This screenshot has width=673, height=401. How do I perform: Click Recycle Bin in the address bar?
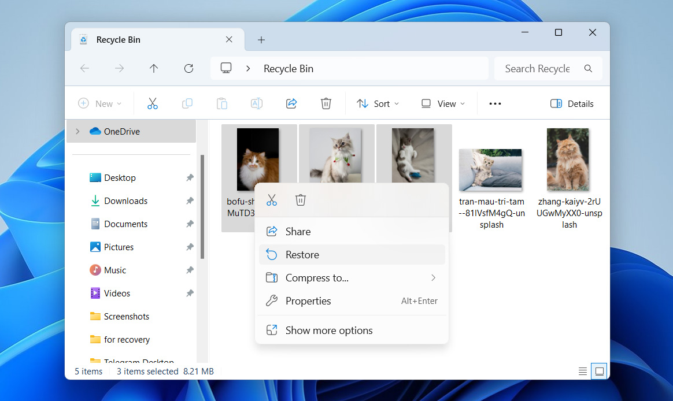click(289, 69)
